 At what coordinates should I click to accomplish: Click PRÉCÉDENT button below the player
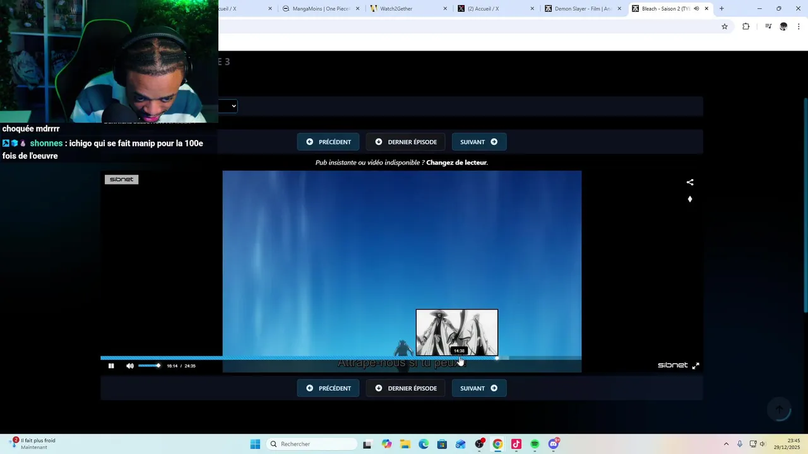point(328,388)
